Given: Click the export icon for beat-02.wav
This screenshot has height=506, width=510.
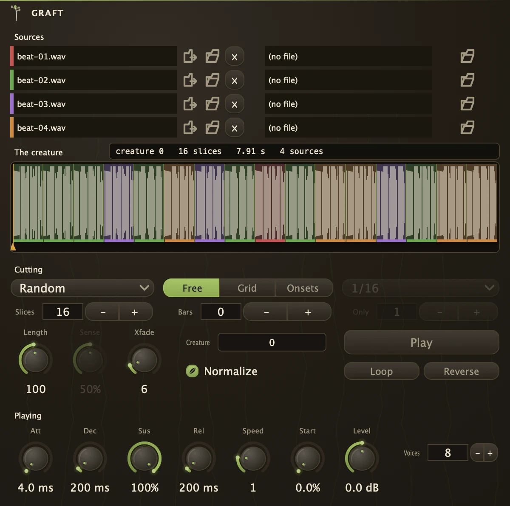Looking at the screenshot, I should pyautogui.click(x=190, y=80).
